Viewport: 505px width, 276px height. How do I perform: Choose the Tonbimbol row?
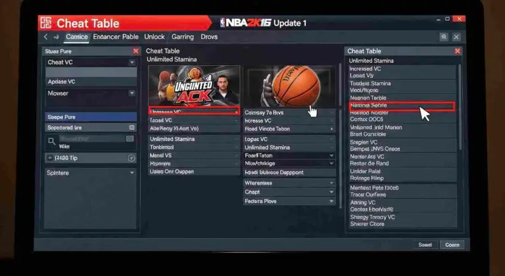click(194, 147)
